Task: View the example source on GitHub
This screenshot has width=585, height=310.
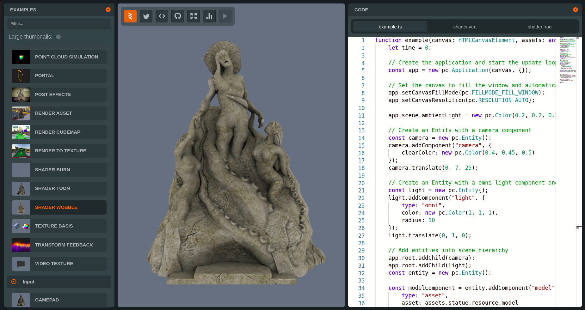Action: click(178, 16)
